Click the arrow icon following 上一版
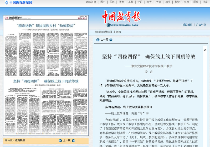 point(73,140)
